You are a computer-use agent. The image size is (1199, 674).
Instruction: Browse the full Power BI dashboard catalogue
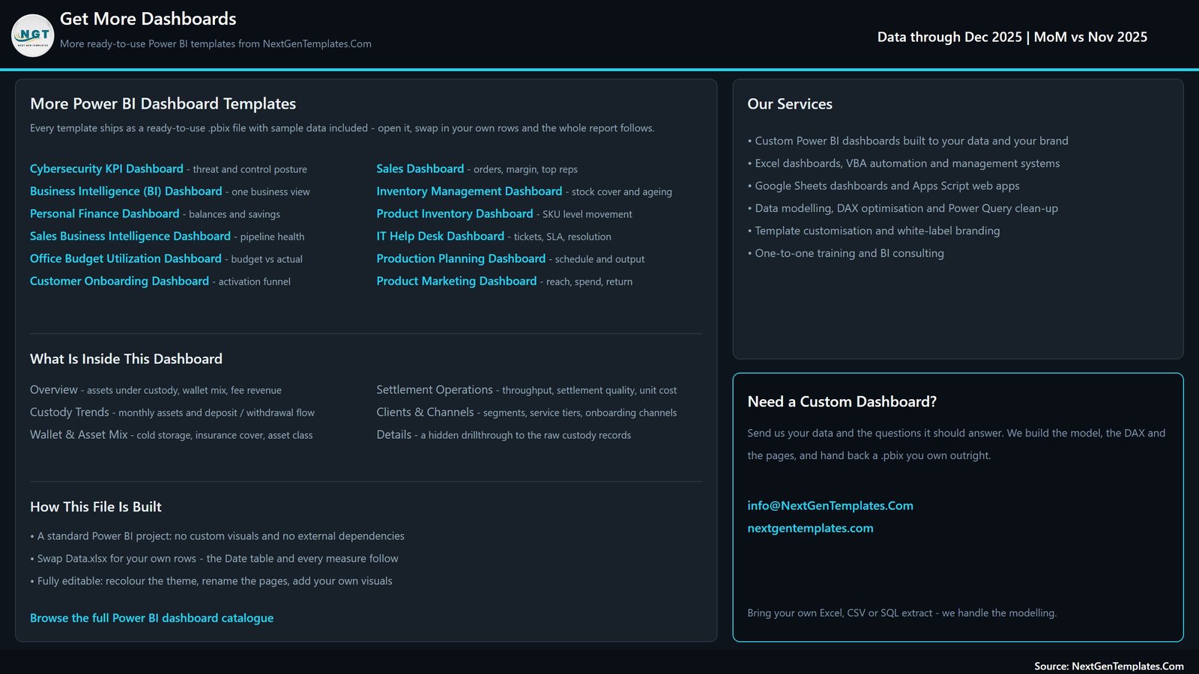(151, 619)
